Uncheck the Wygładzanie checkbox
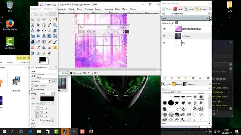Image resolution: width=241 pixels, height=135 pixels. click(32, 89)
